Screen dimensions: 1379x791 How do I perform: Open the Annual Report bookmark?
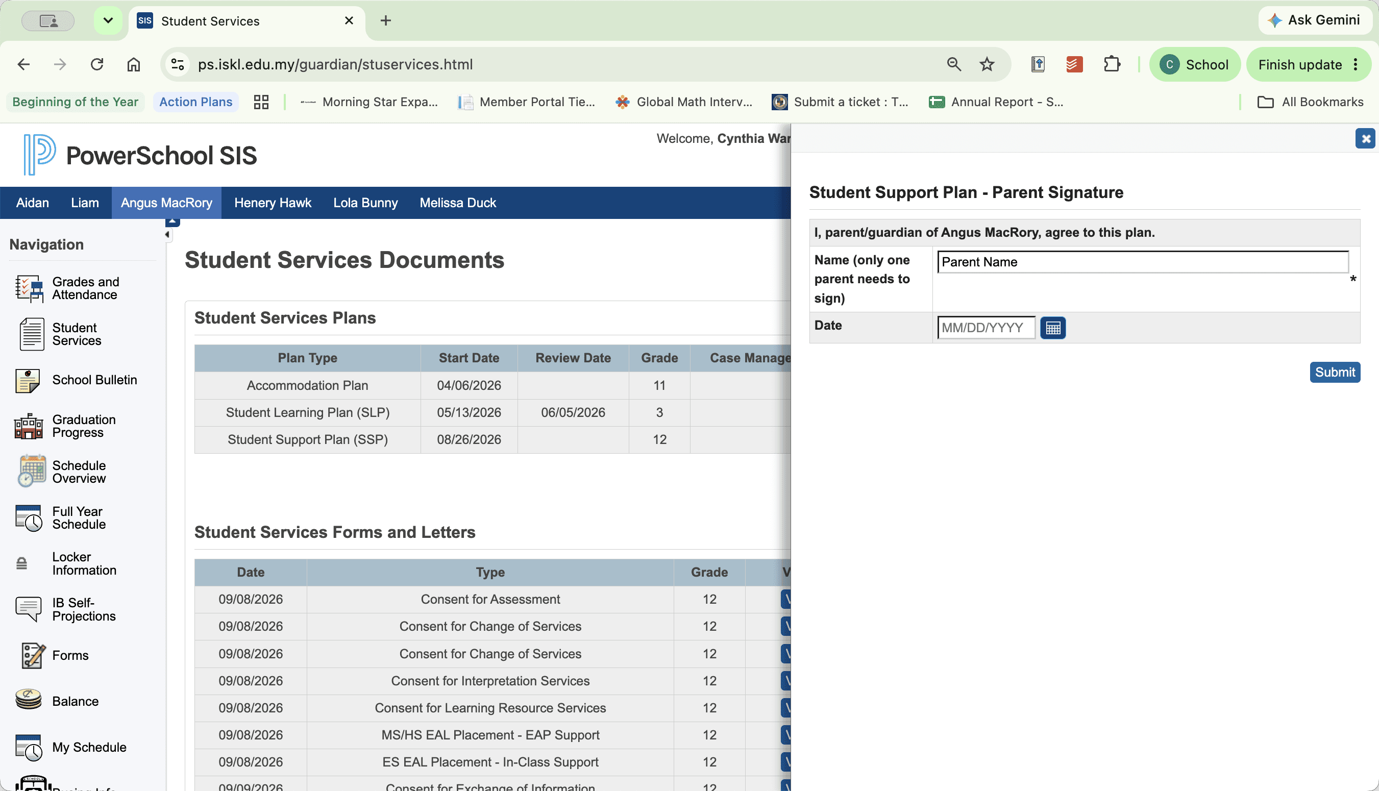(x=996, y=102)
